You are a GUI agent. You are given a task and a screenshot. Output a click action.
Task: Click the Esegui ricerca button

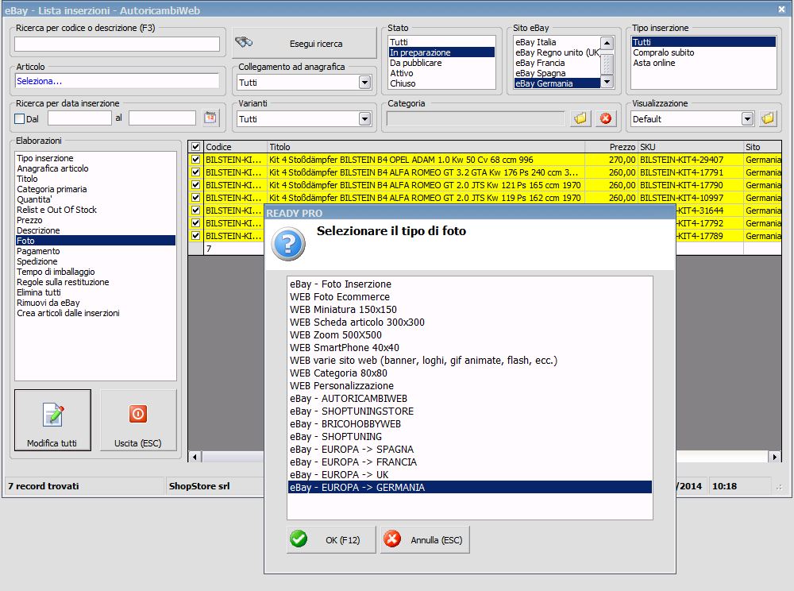(304, 43)
